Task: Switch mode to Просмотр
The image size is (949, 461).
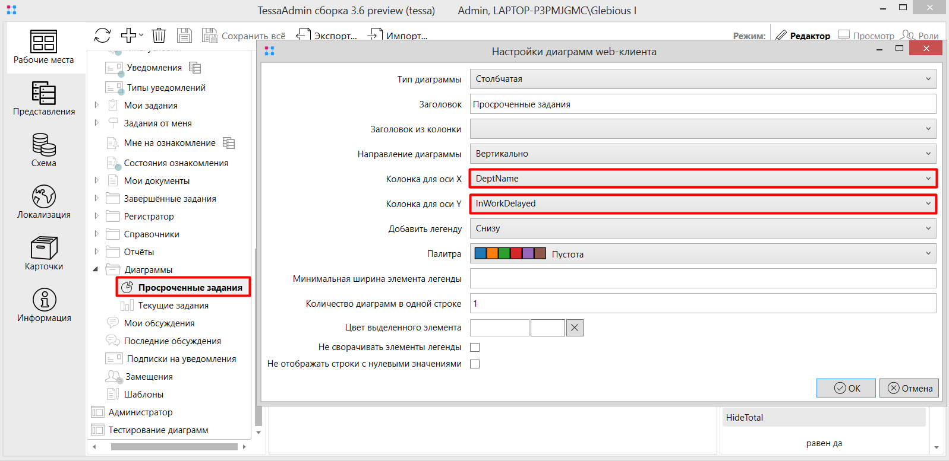Action: pos(866,36)
